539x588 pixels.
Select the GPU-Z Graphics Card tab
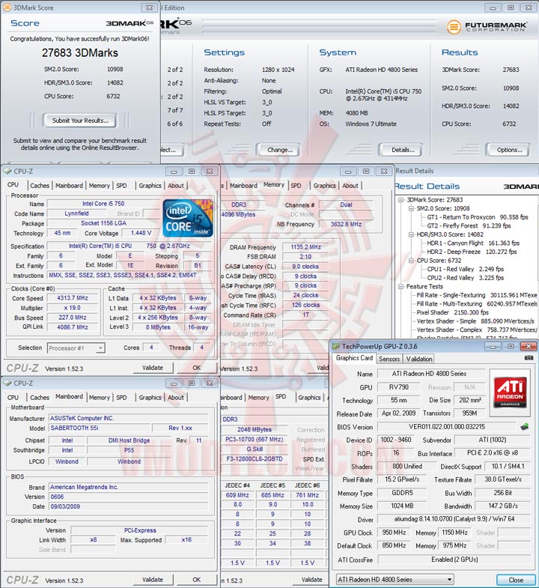354,358
